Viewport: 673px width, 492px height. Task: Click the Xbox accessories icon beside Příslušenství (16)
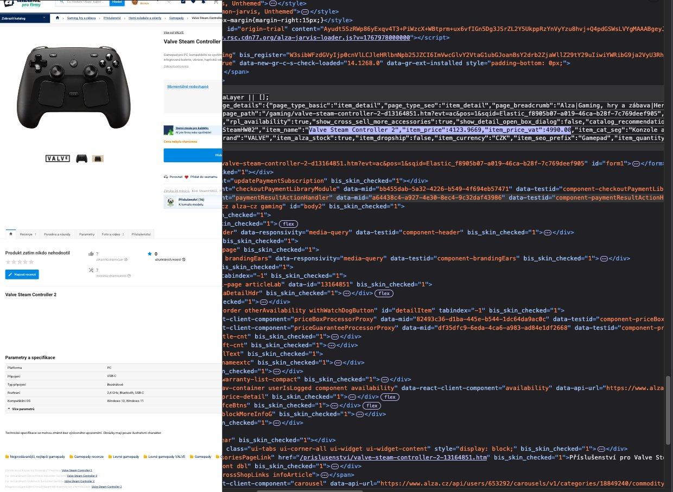point(170,202)
